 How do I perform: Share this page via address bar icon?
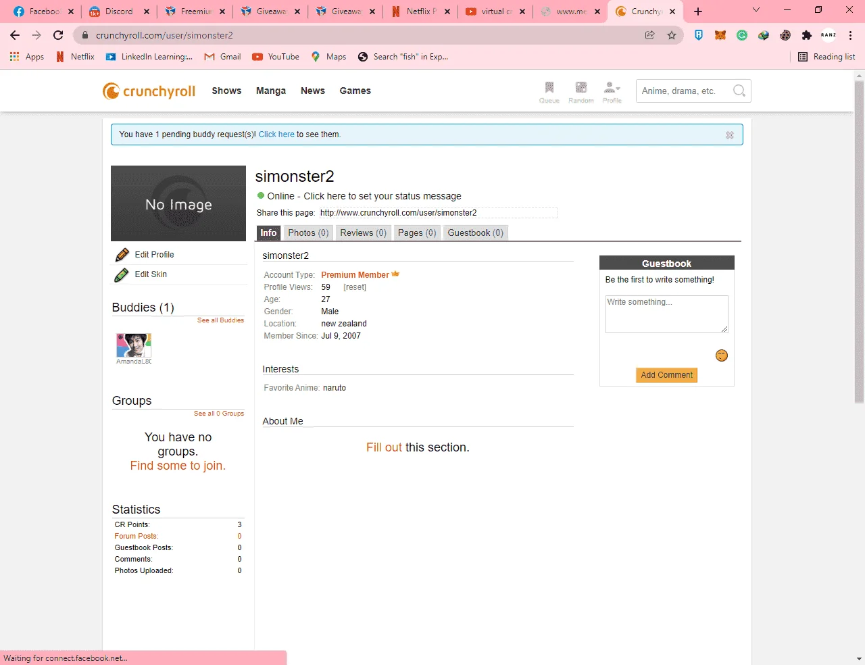[650, 35]
